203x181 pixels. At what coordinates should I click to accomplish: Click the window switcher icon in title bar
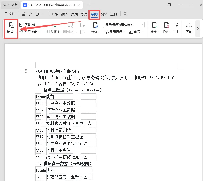[169, 5]
